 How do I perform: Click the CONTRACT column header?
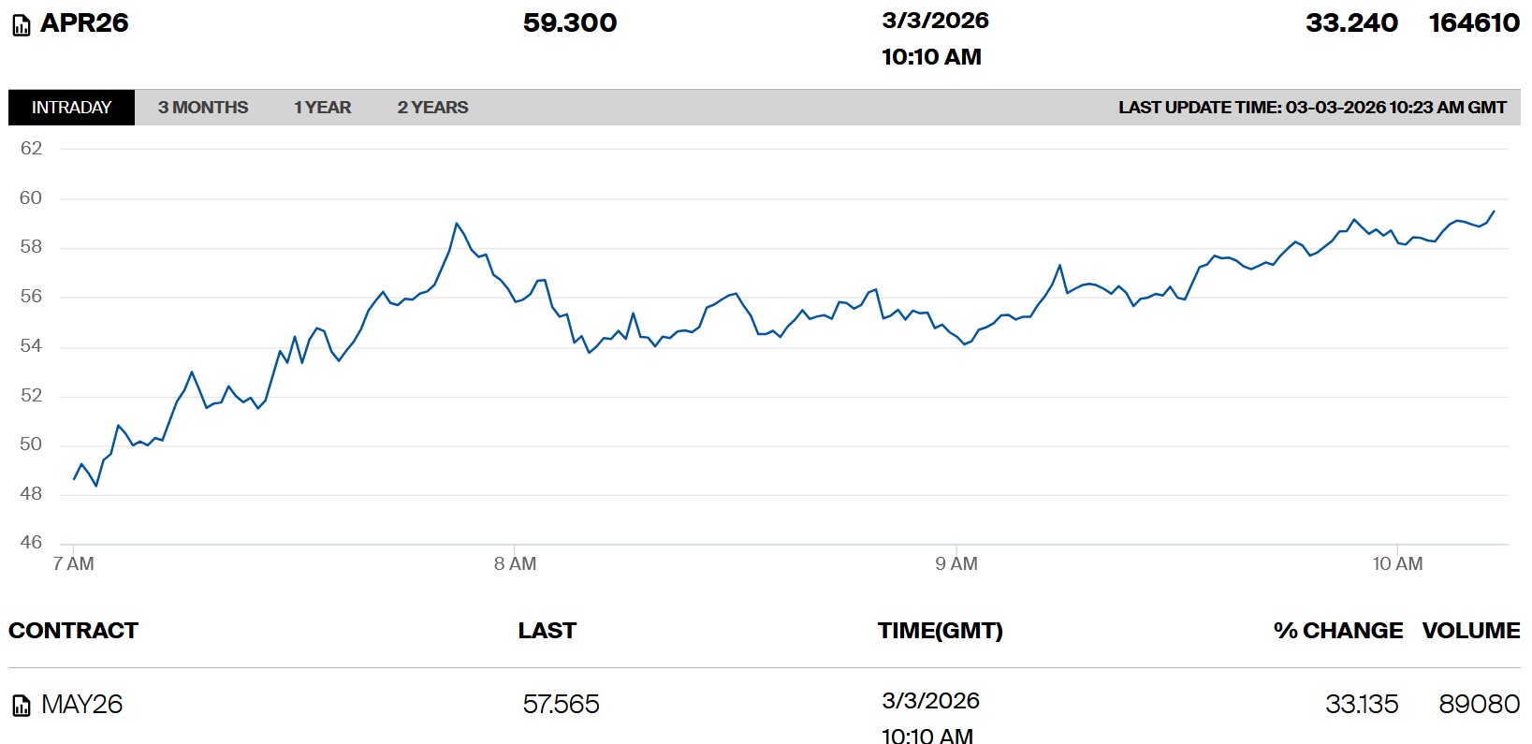point(73,631)
